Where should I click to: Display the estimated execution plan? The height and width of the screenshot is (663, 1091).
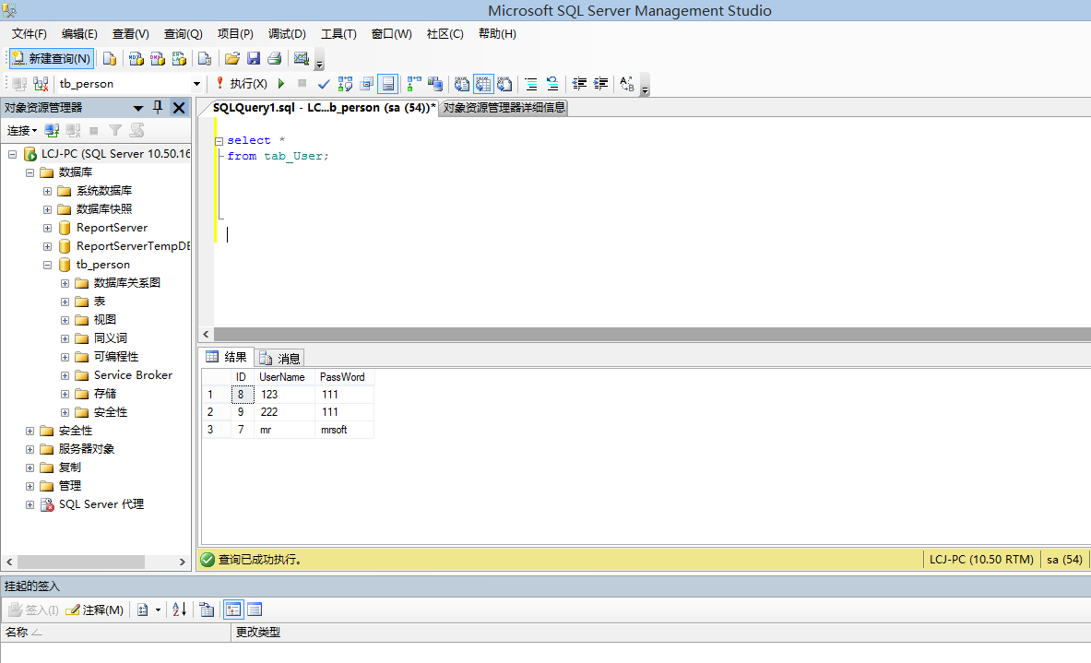tap(345, 84)
